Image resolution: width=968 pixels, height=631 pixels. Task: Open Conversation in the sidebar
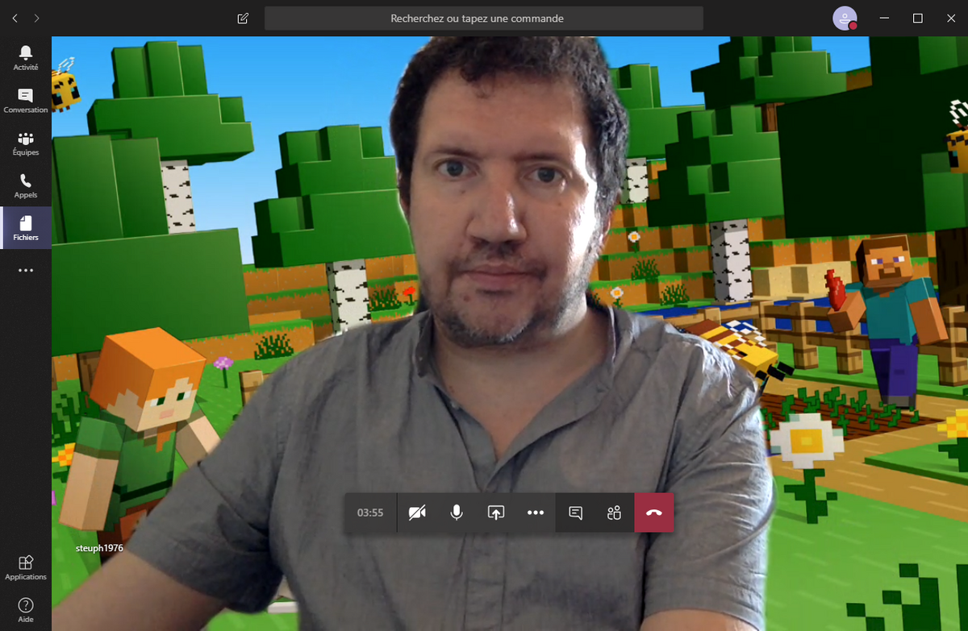tap(26, 101)
